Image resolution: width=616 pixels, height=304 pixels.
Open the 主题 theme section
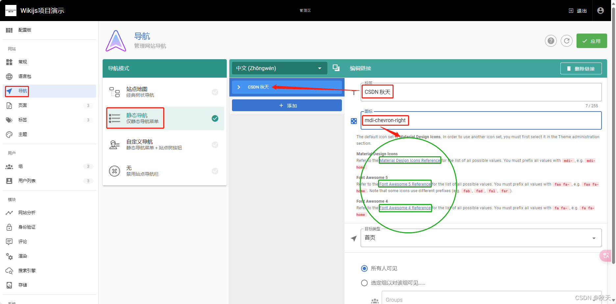pyautogui.click(x=23, y=134)
